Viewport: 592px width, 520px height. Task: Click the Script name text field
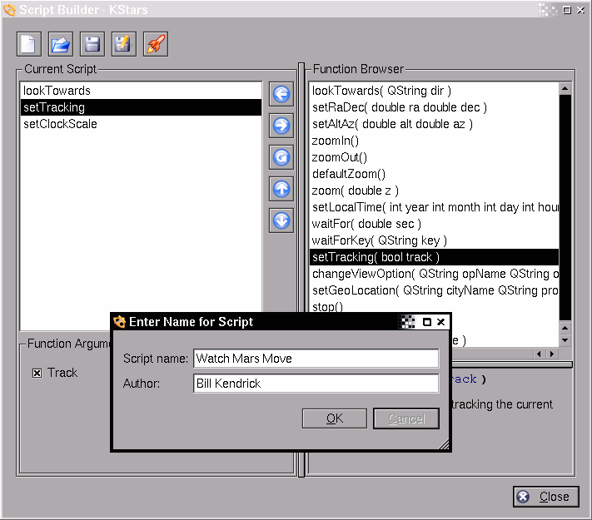316,359
